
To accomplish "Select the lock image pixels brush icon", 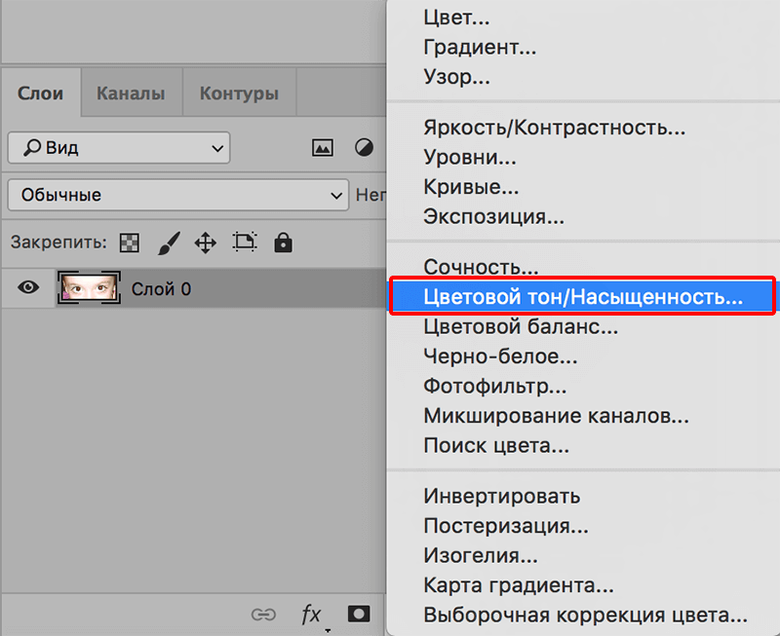I will click(x=168, y=243).
